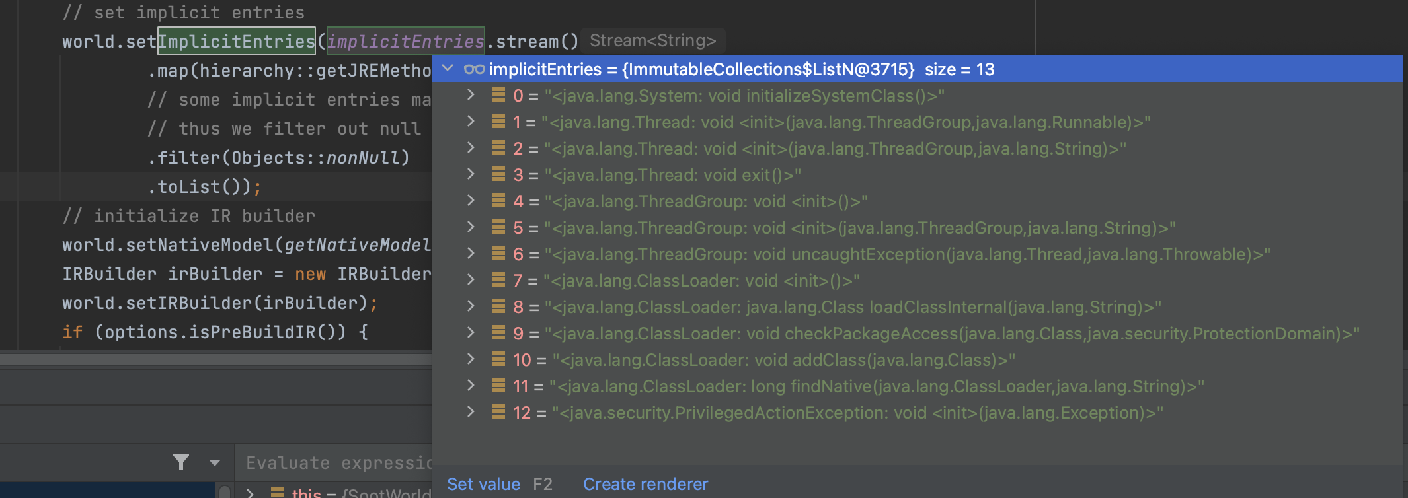The height and width of the screenshot is (498, 1408).
Task: Select the "long findNative" string value
Action: point(877,386)
